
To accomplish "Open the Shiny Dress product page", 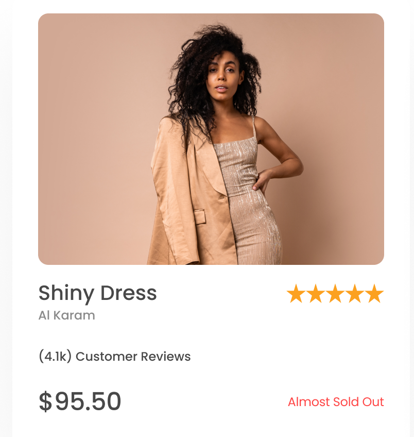I will click(x=98, y=293).
